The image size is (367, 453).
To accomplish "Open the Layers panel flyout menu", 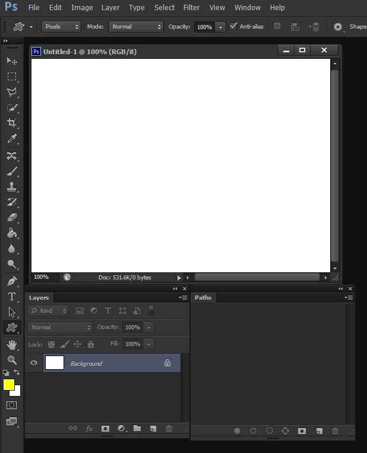I will point(183,297).
